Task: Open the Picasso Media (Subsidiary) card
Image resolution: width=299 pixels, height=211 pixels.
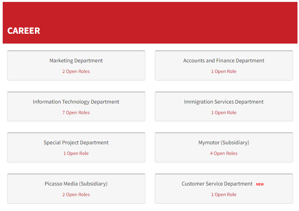Action: pyautogui.click(x=76, y=189)
